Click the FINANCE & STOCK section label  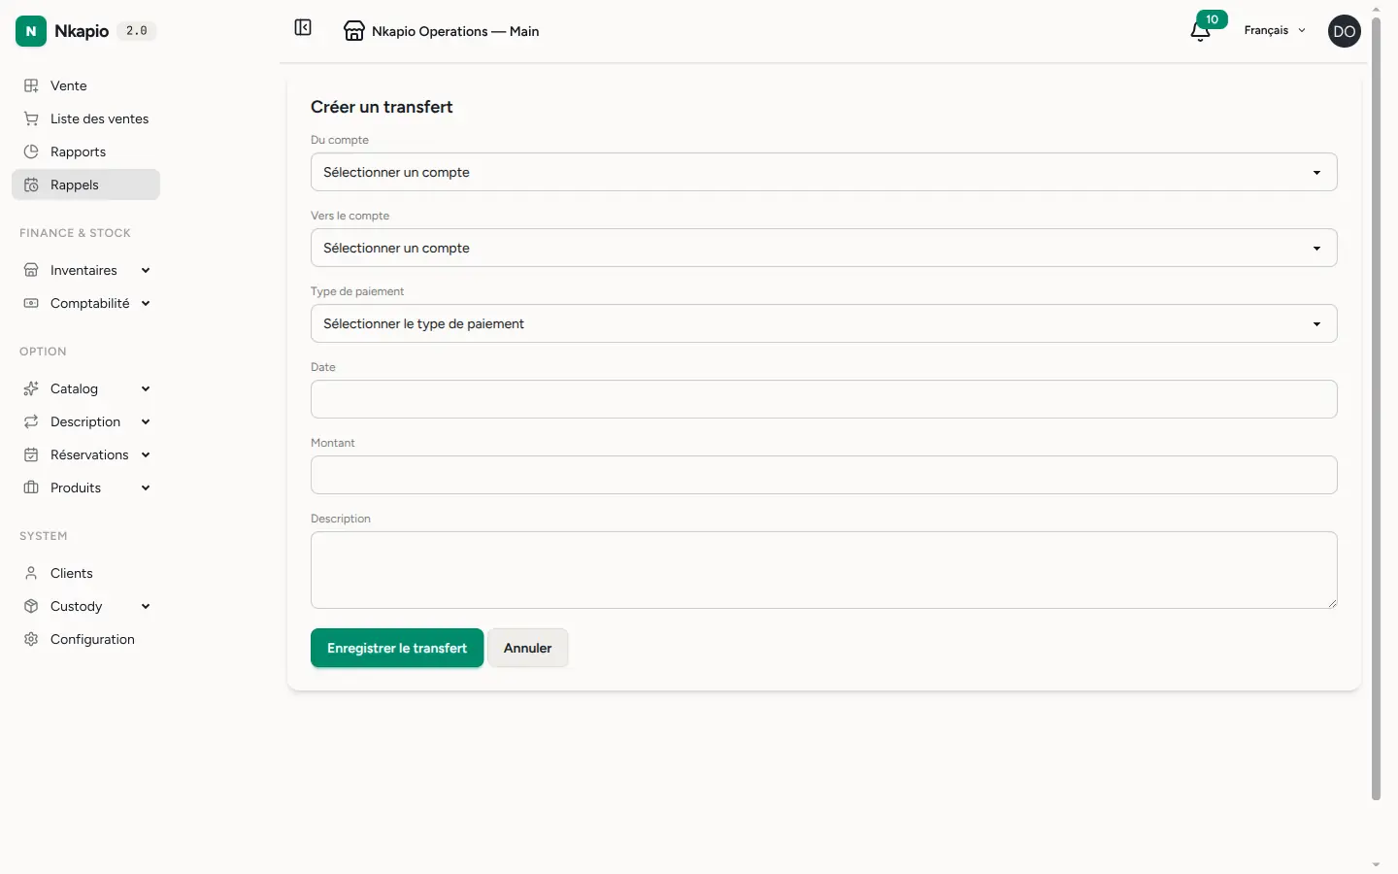(x=75, y=233)
